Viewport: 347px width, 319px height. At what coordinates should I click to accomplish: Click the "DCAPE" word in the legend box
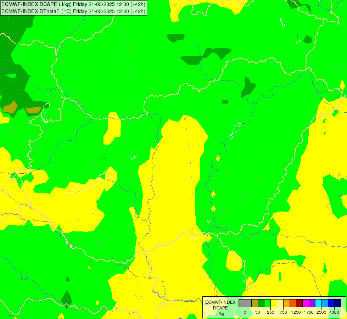pyautogui.click(x=220, y=308)
